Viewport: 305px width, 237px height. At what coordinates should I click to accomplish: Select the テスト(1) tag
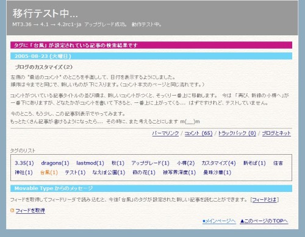(75, 172)
